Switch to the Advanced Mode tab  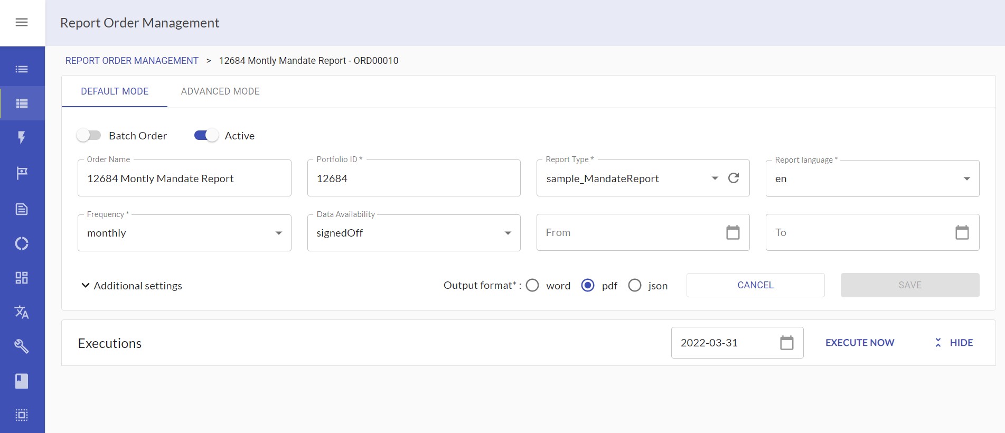coord(220,91)
